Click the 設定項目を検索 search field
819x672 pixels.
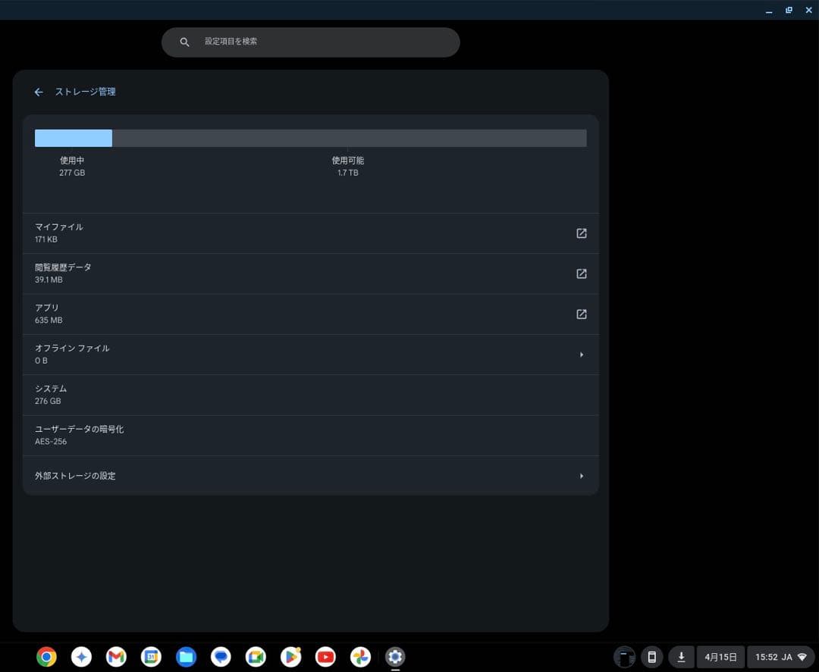[311, 42]
